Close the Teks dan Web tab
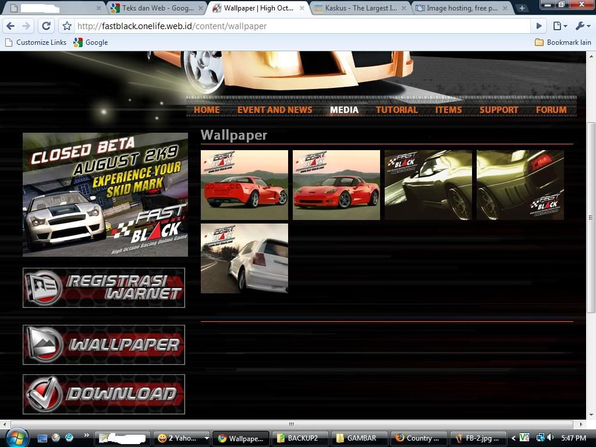This screenshot has width=596, height=447. (x=201, y=8)
